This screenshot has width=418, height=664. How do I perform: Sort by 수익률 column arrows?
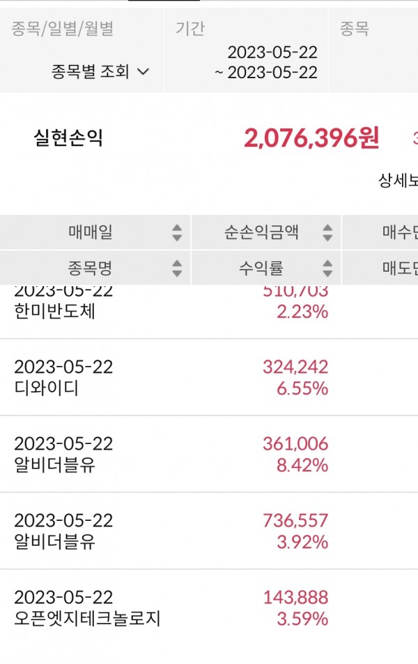(x=327, y=267)
